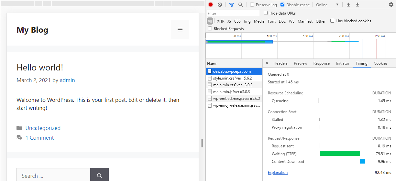Switch to the Response tab
This screenshot has height=181, width=396.
pyautogui.click(x=321, y=63)
